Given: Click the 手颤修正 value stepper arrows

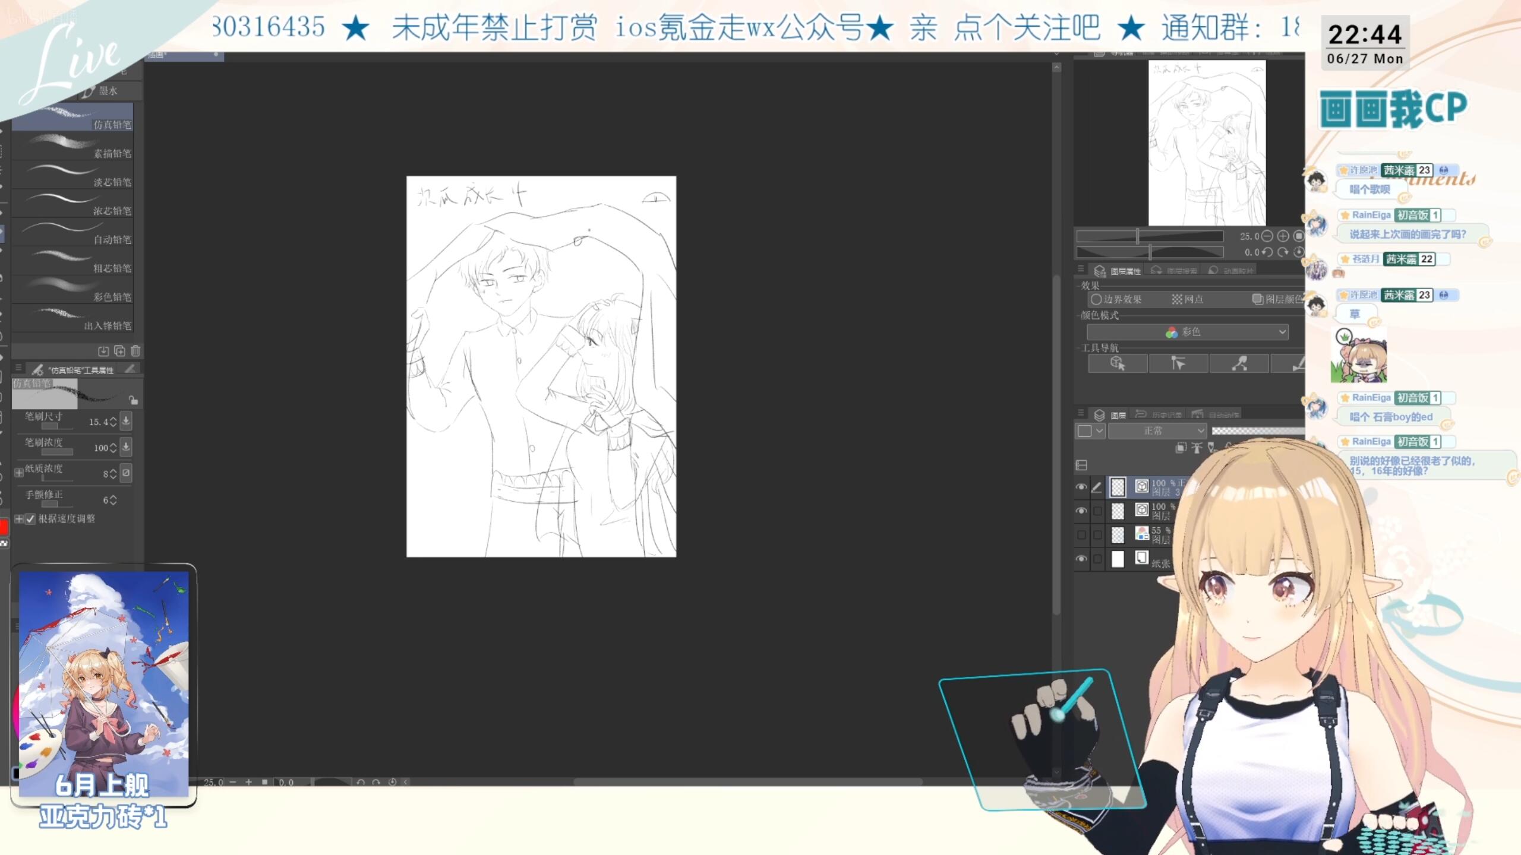Looking at the screenshot, I should click(113, 500).
